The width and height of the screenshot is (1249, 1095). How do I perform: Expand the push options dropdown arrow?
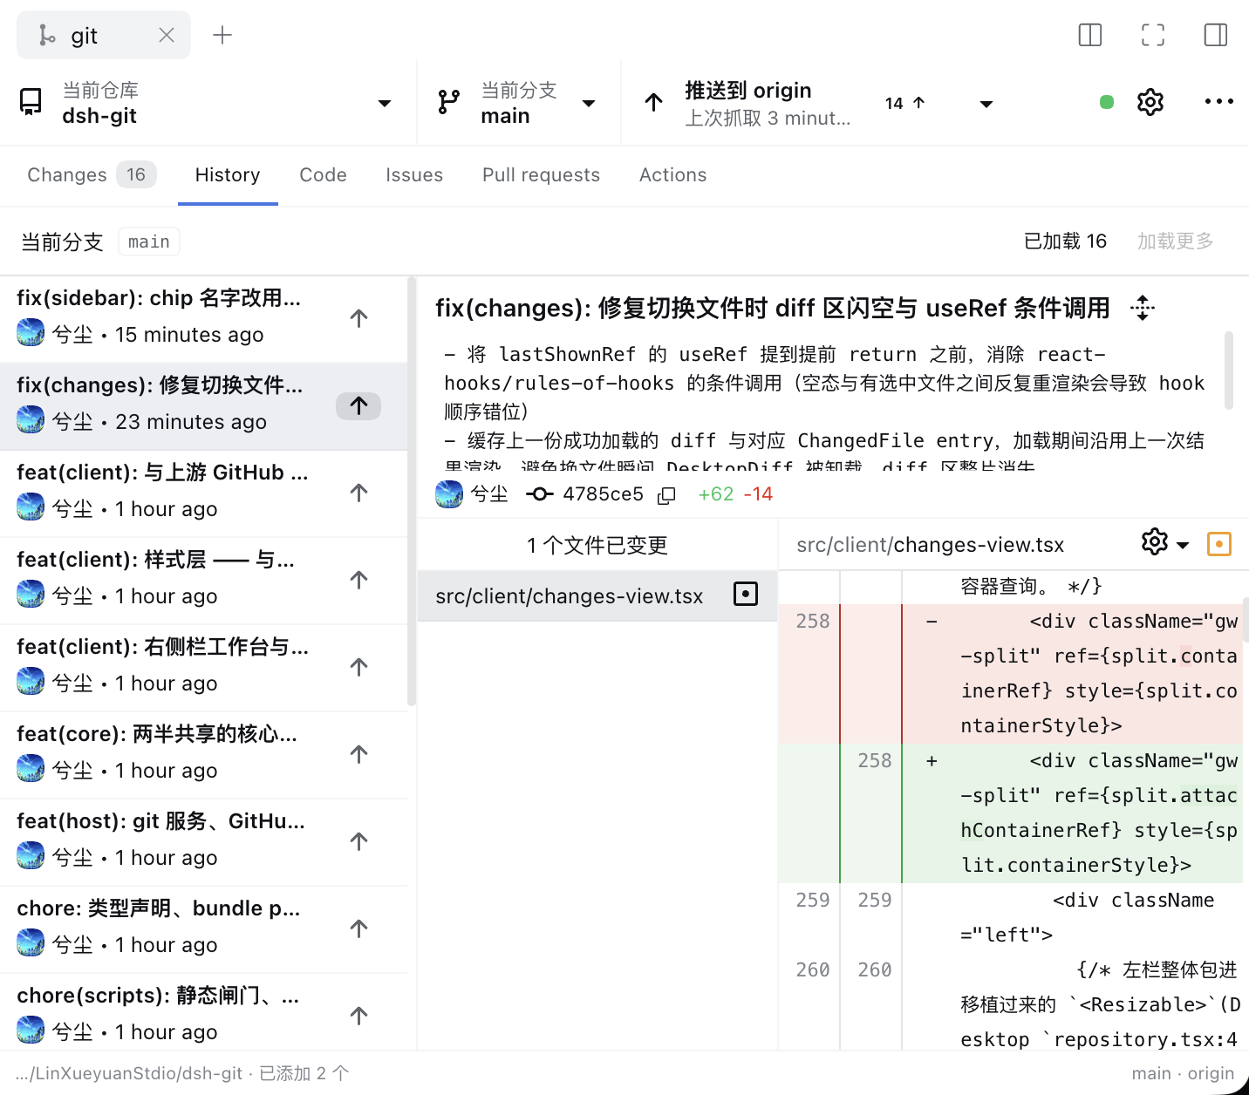pyautogui.click(x=986, y=104)
